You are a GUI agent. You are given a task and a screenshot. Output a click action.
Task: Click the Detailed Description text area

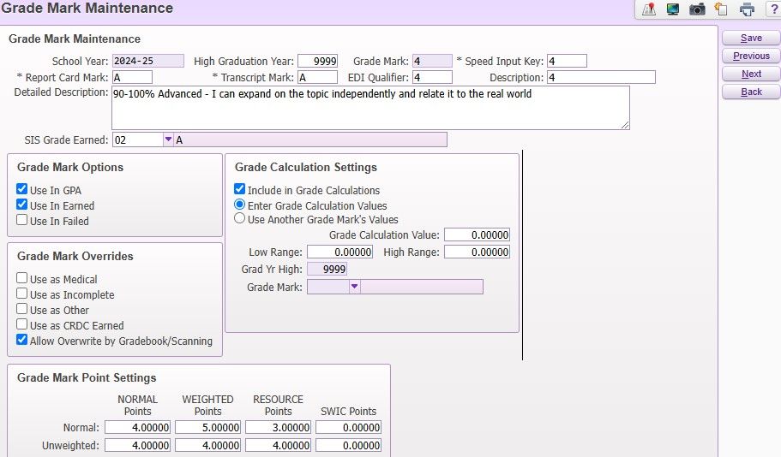point(370,108)
